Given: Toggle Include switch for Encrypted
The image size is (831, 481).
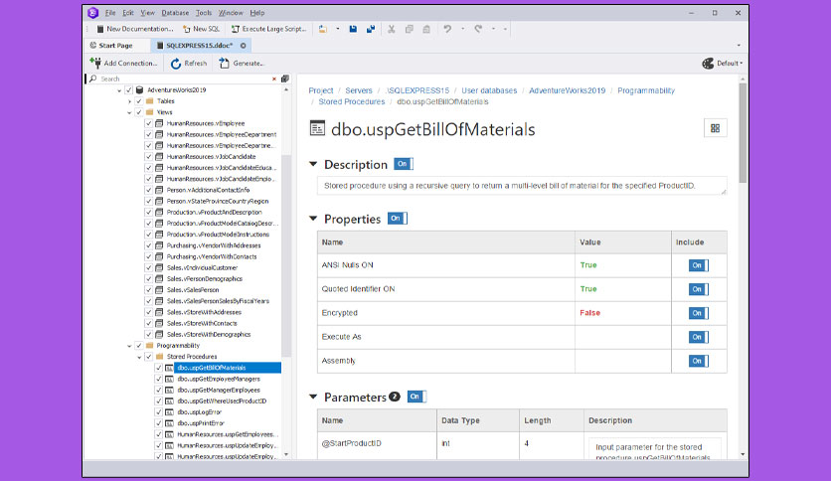Looking at the screenshot, I should pos(699,313).
